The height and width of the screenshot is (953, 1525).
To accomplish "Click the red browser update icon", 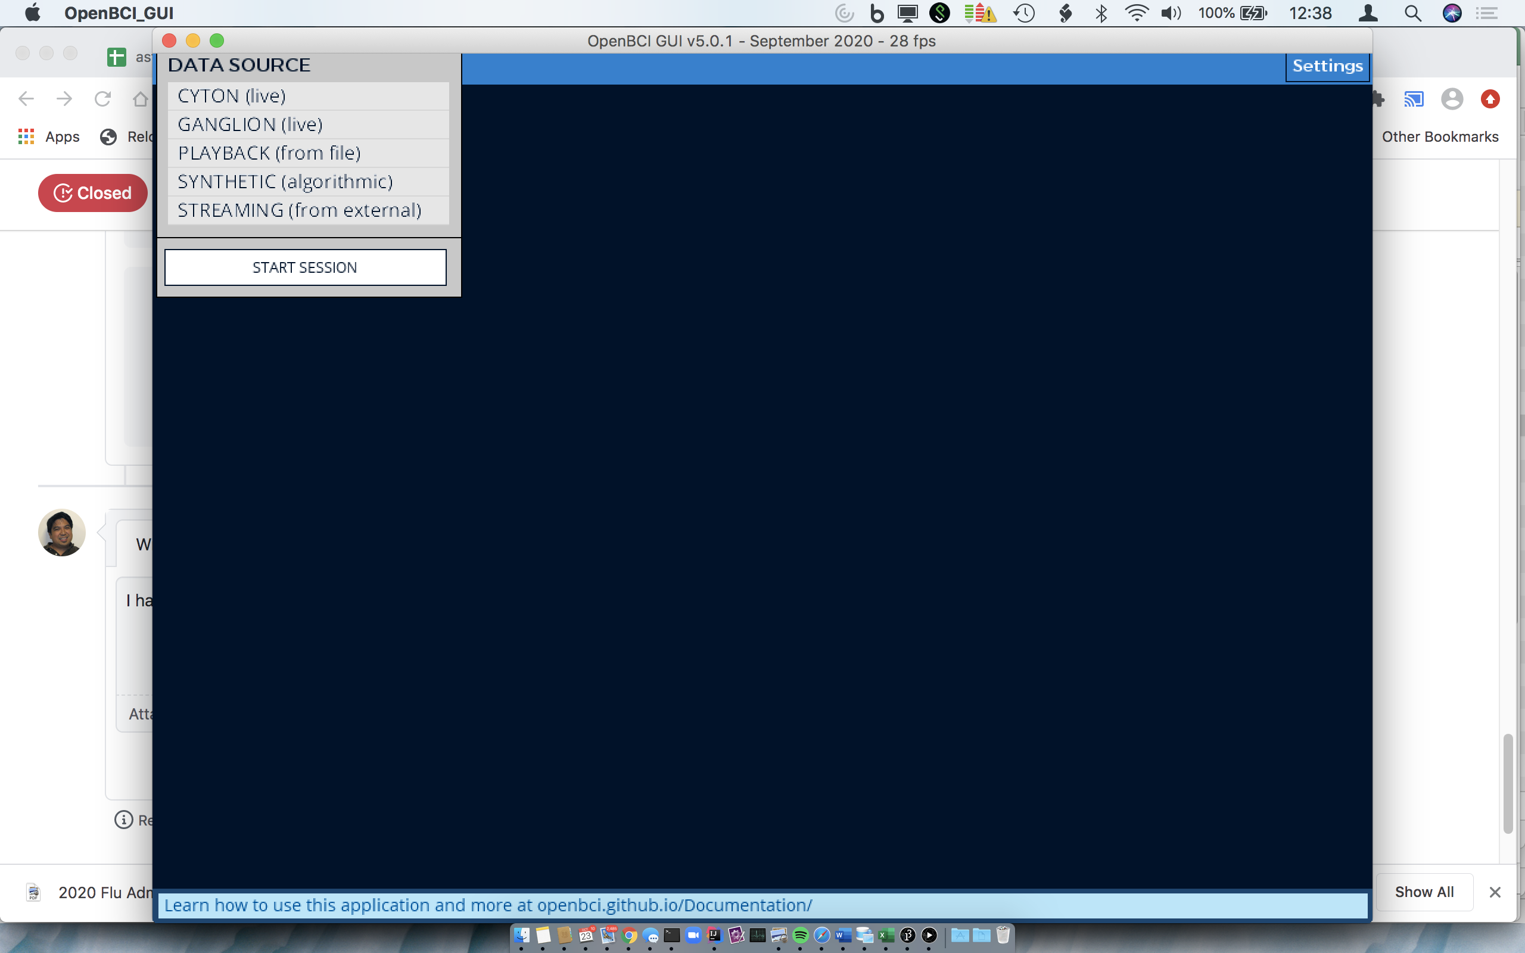I will tap(1490, 99).
